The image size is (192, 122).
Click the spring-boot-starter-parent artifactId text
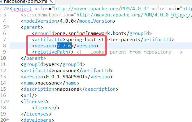tap(102, 40)
